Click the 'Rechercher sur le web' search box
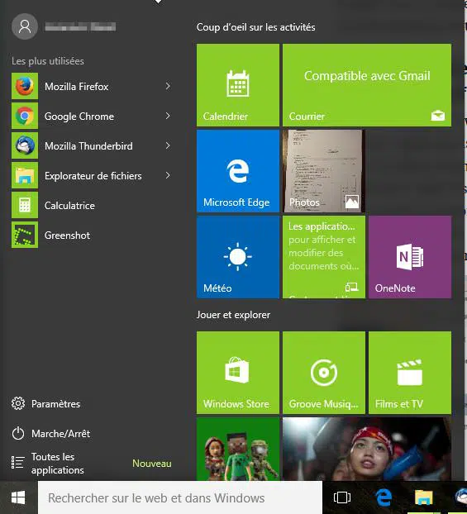 pos(180,497)
